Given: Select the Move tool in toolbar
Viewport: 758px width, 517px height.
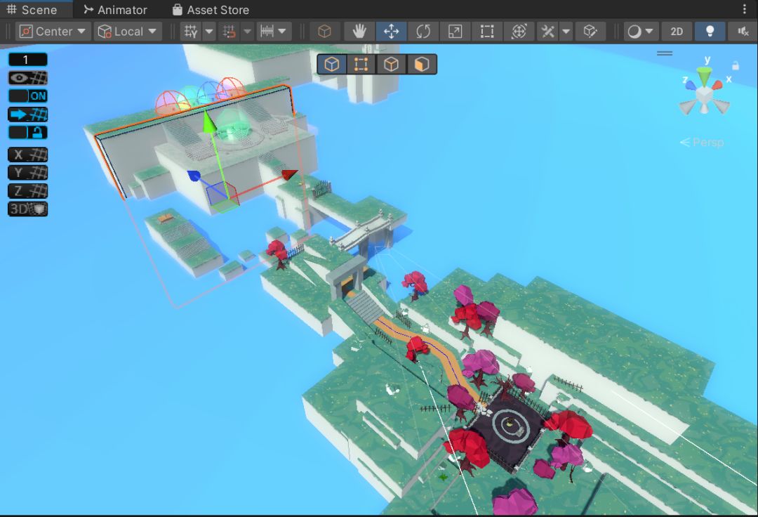Looking at the screenshot, I should click(391, 32).
